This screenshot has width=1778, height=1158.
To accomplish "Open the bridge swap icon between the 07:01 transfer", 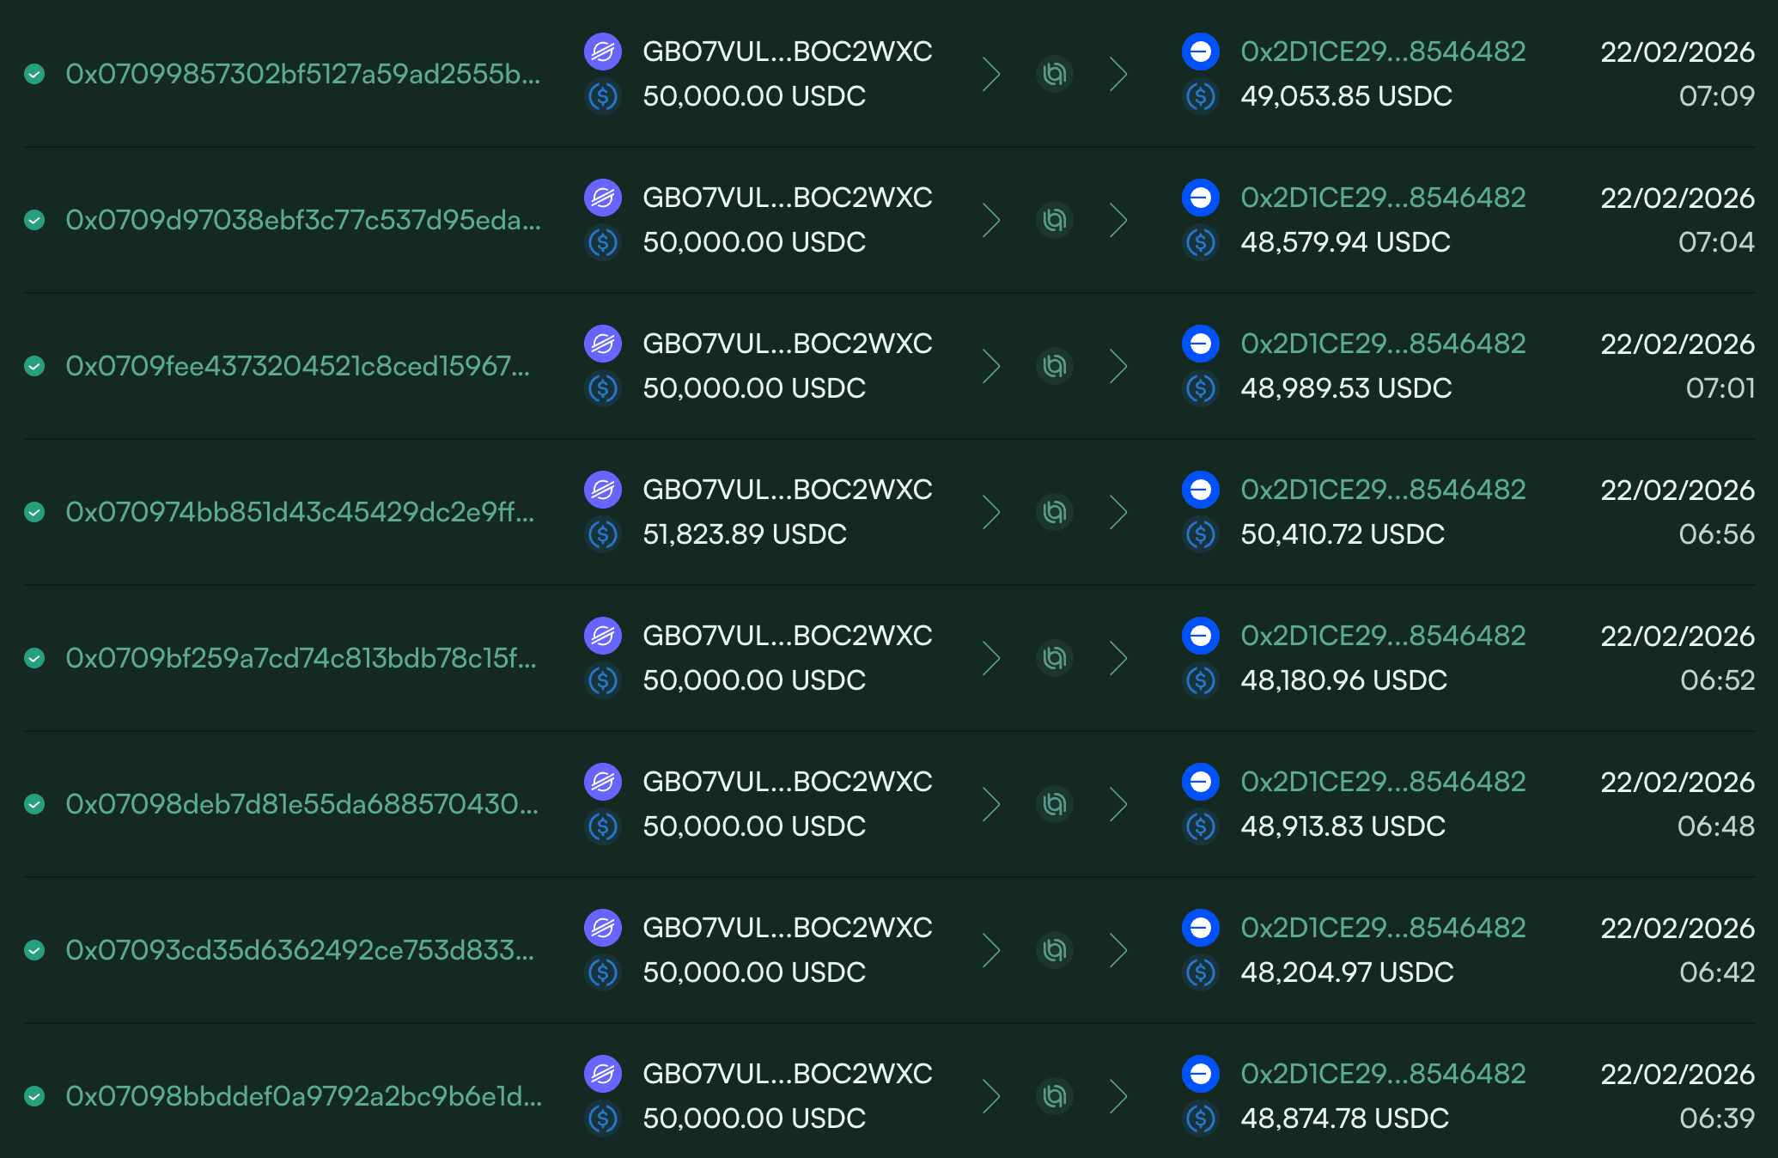I will (1055, 367).
